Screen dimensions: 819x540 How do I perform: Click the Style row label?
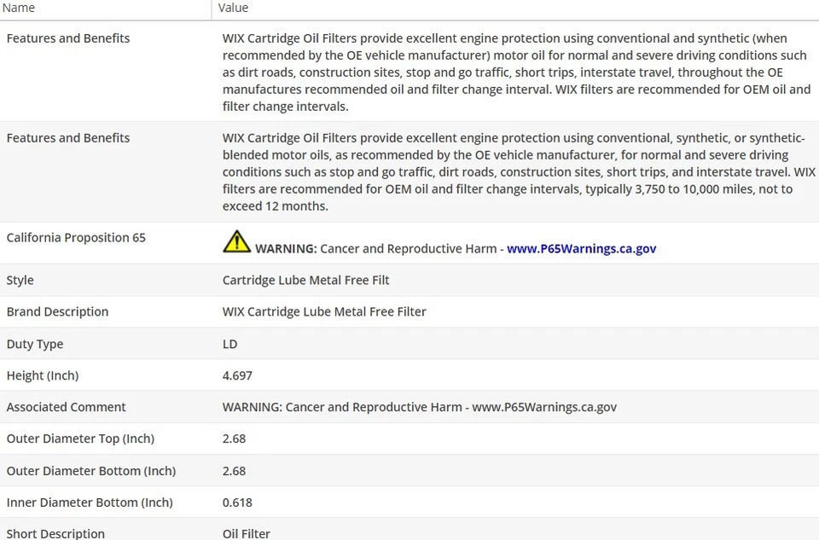(20, 281)
